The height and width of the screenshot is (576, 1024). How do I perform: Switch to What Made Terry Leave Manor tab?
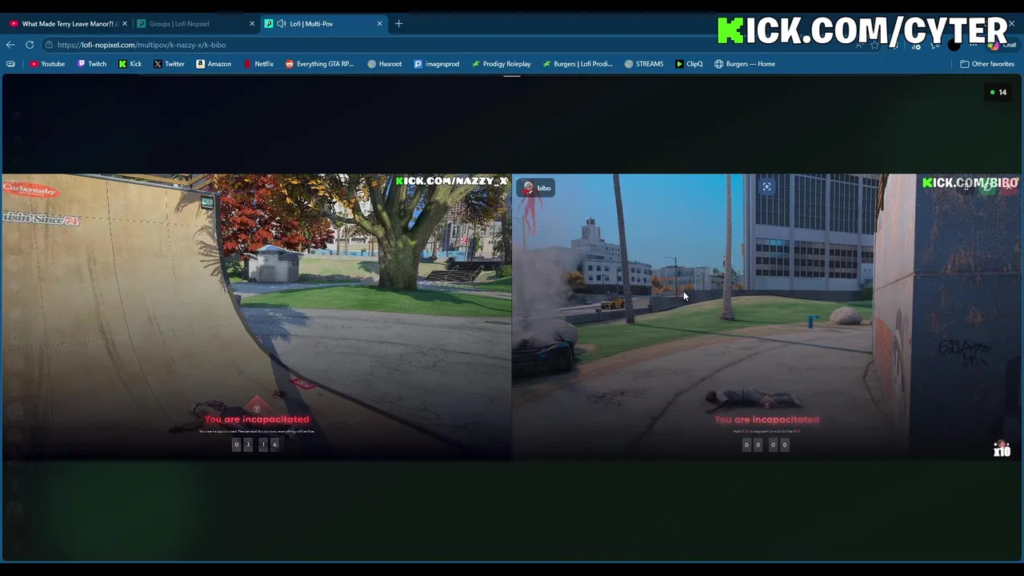[68, 24]
